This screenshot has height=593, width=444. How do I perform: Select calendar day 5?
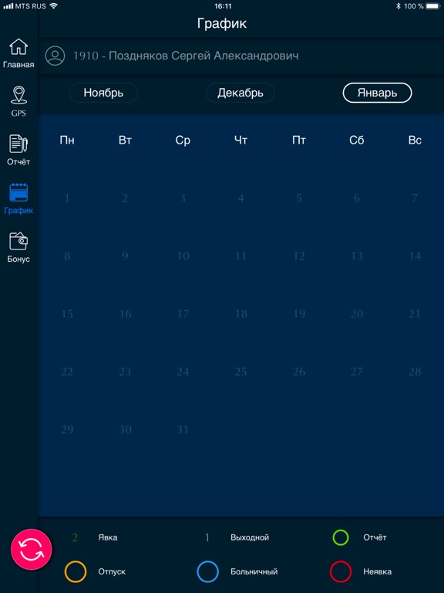pyautogui.click(x=298, y=198)
